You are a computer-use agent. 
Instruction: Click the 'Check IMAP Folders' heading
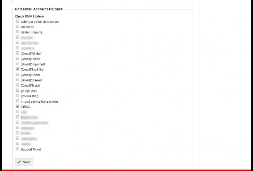click(29, 16)
